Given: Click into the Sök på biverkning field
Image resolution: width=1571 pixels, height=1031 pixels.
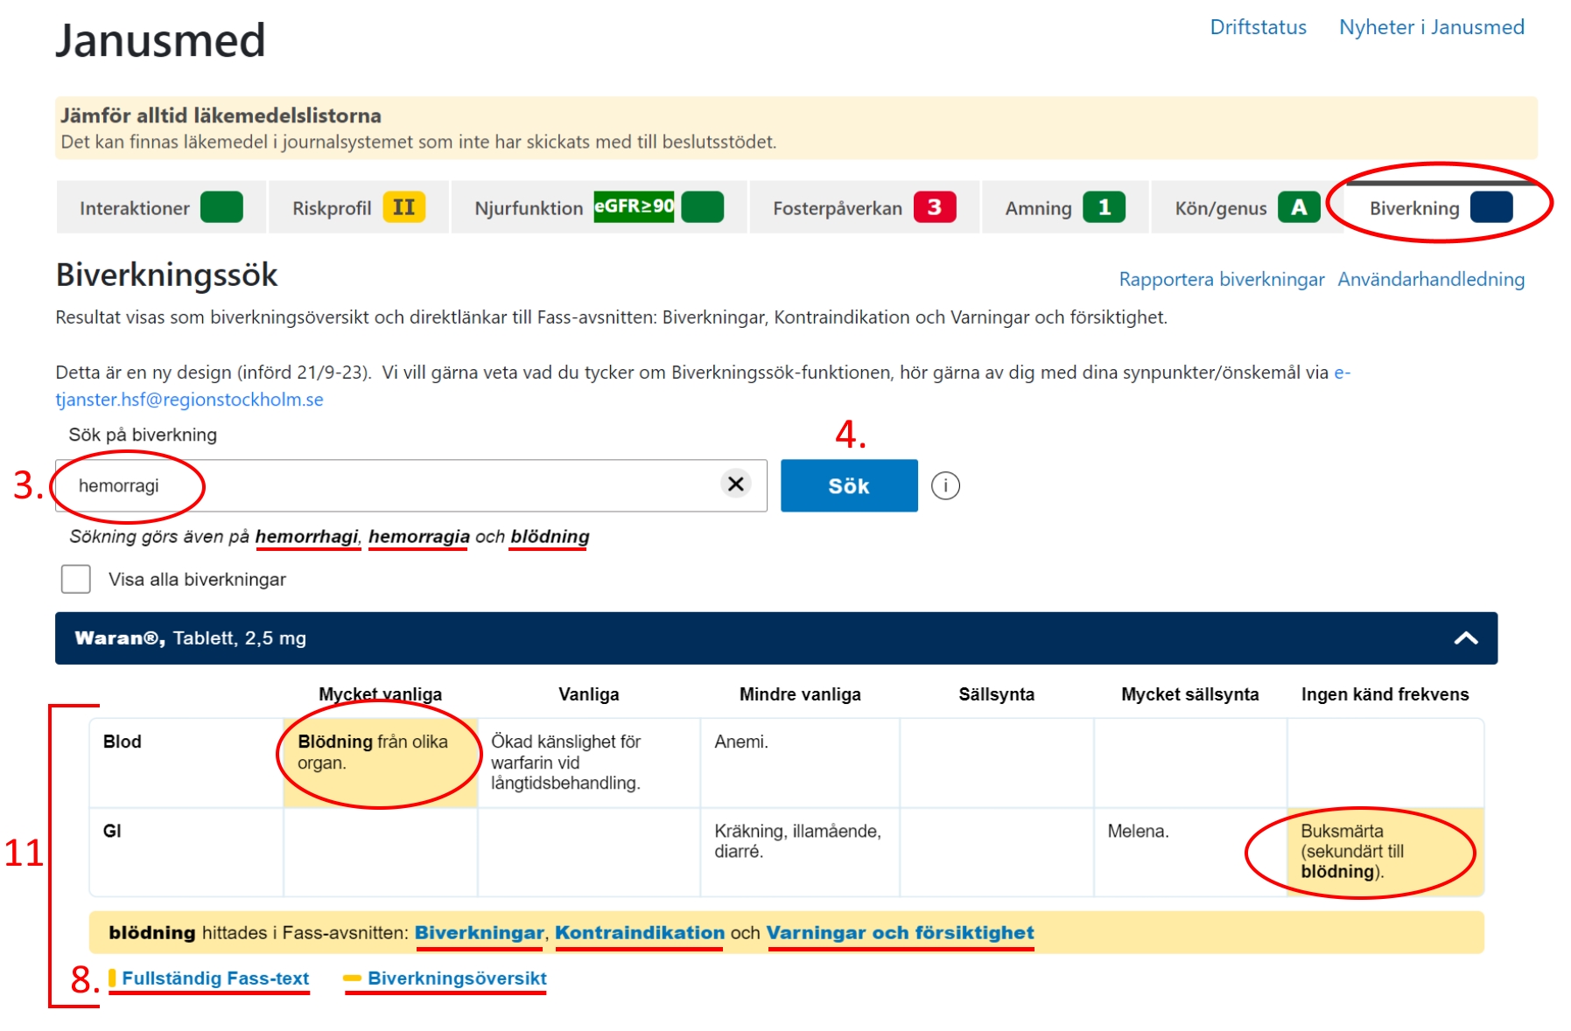Looking at the screenshot, I should tap(394, 485).
